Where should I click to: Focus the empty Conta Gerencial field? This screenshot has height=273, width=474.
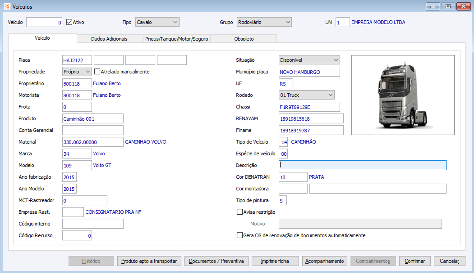click(x=93, y=130)
